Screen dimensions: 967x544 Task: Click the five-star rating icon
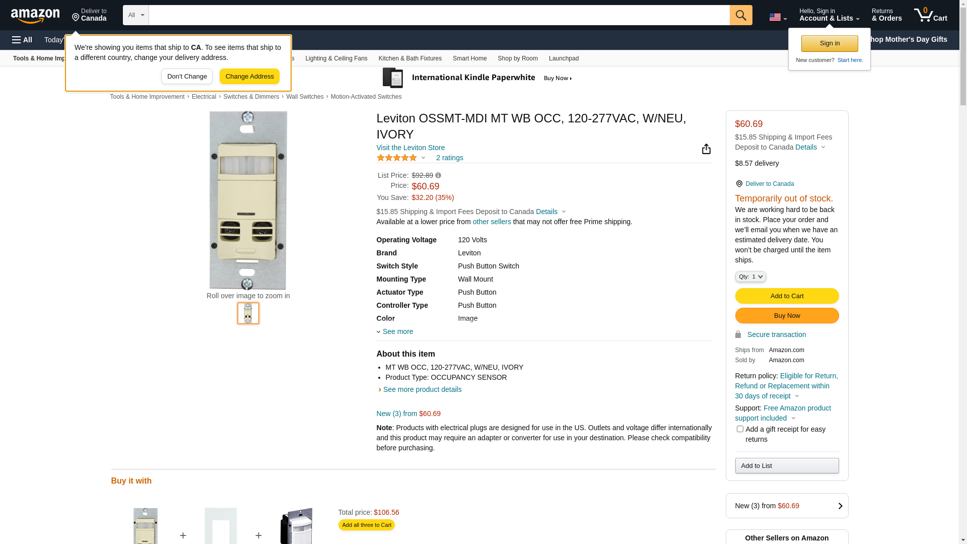397,158
